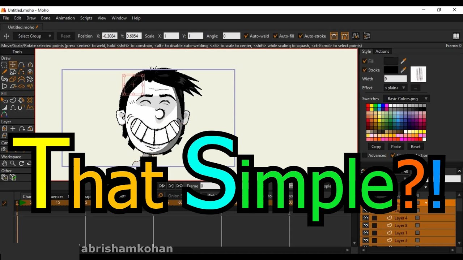Image resolution: width=463 pixels, height=260 pixels.
Task: Select the Transform Points tool
Action: (13, 65)
